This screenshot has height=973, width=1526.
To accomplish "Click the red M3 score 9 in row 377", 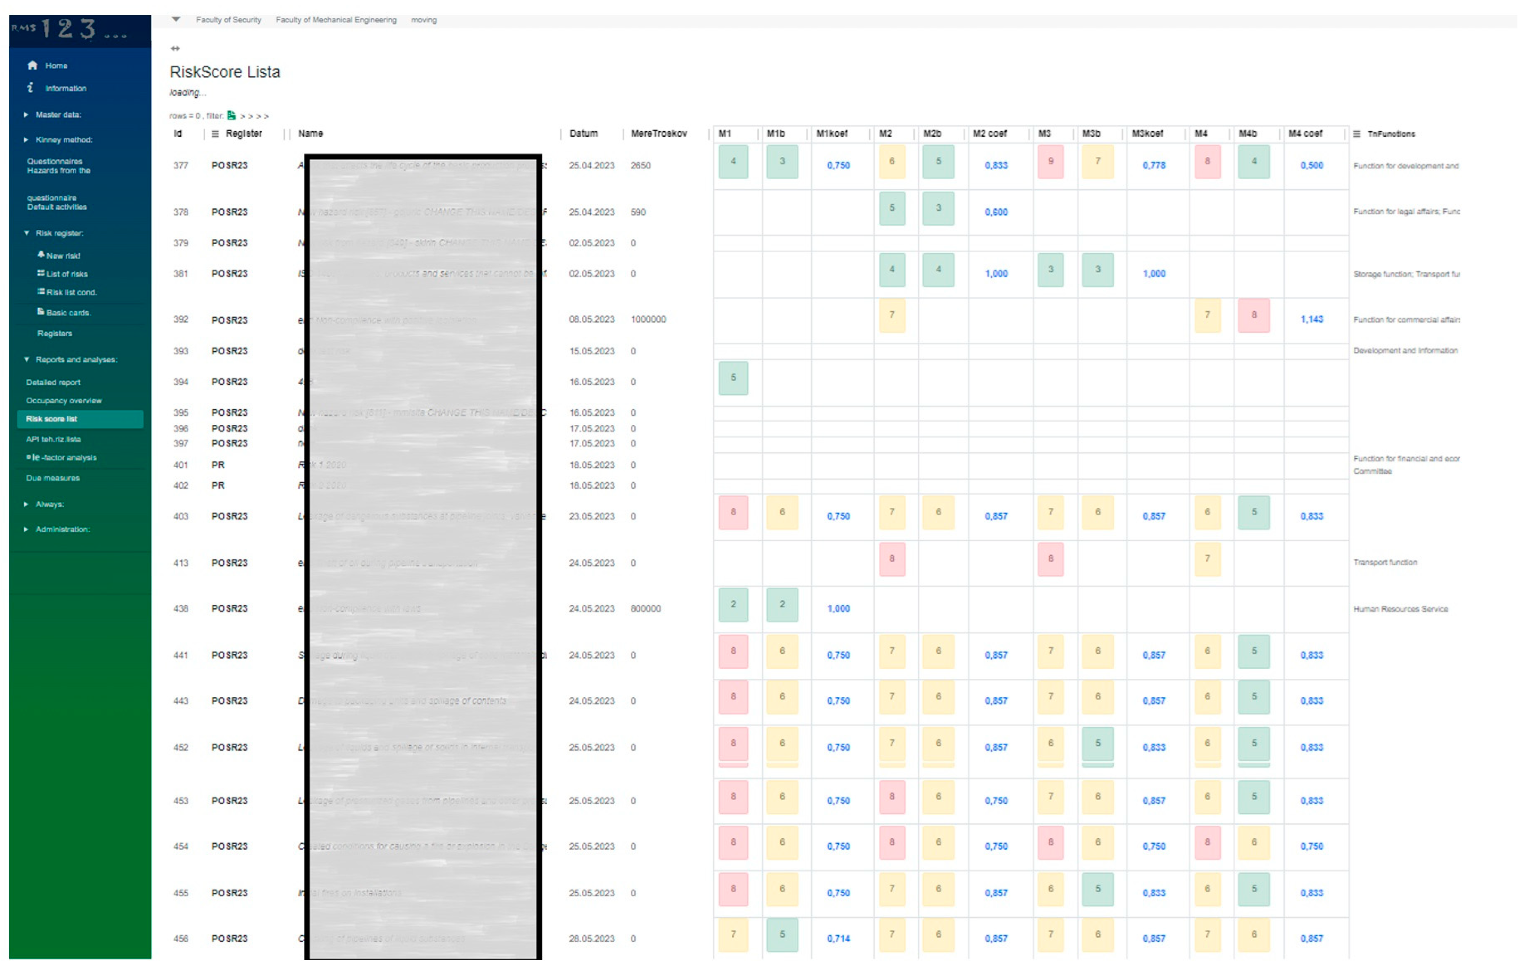I will (1050, 162).
